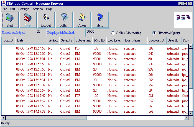Open the Filter tool
Screen dimensions: 194x127
tap(64, 20)
